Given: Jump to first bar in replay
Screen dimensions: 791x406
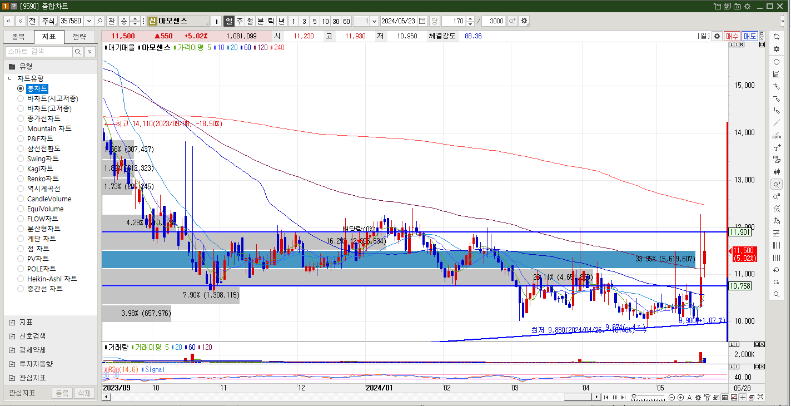Looking at the screenshot, I should (606, 397).
